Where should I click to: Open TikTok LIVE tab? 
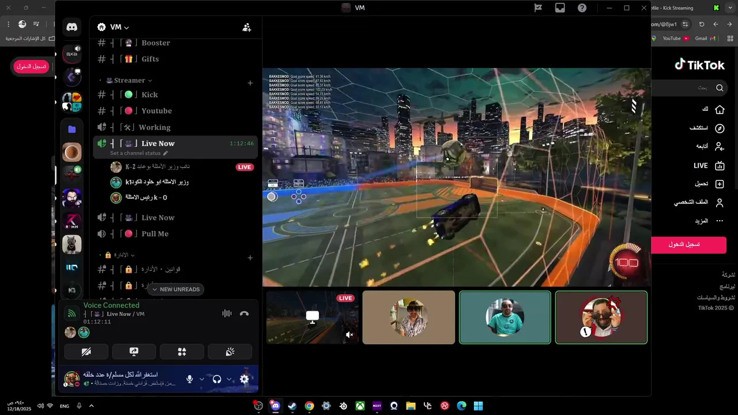point(709,165)
